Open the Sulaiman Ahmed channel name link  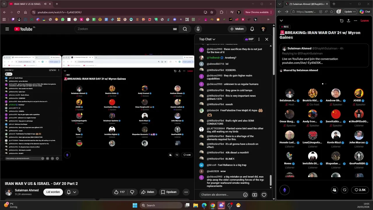pos(27,190)
